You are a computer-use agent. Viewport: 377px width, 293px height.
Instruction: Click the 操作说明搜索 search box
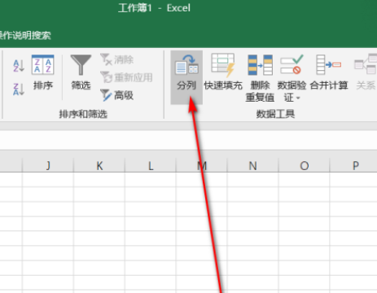point(25,35)
